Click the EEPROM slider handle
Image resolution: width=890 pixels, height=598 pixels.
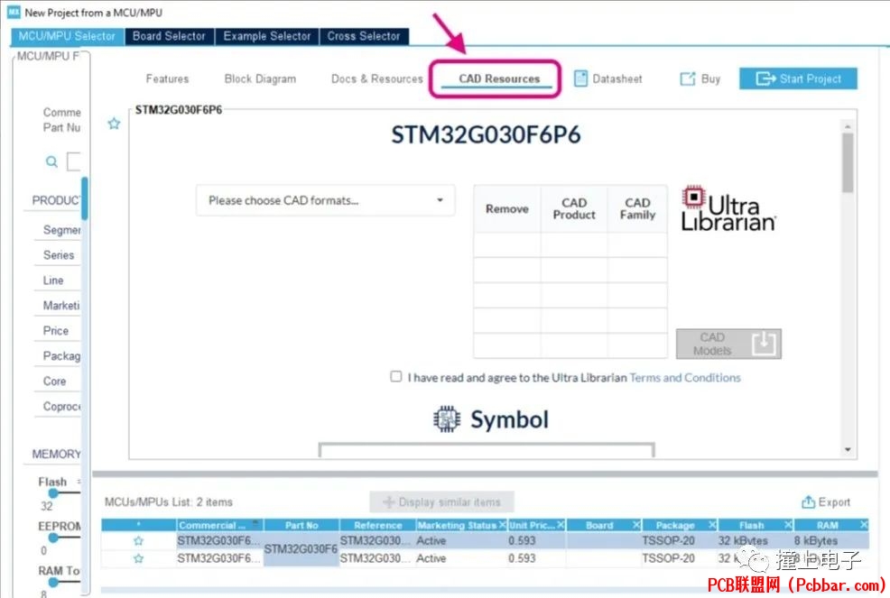(53, 538)
